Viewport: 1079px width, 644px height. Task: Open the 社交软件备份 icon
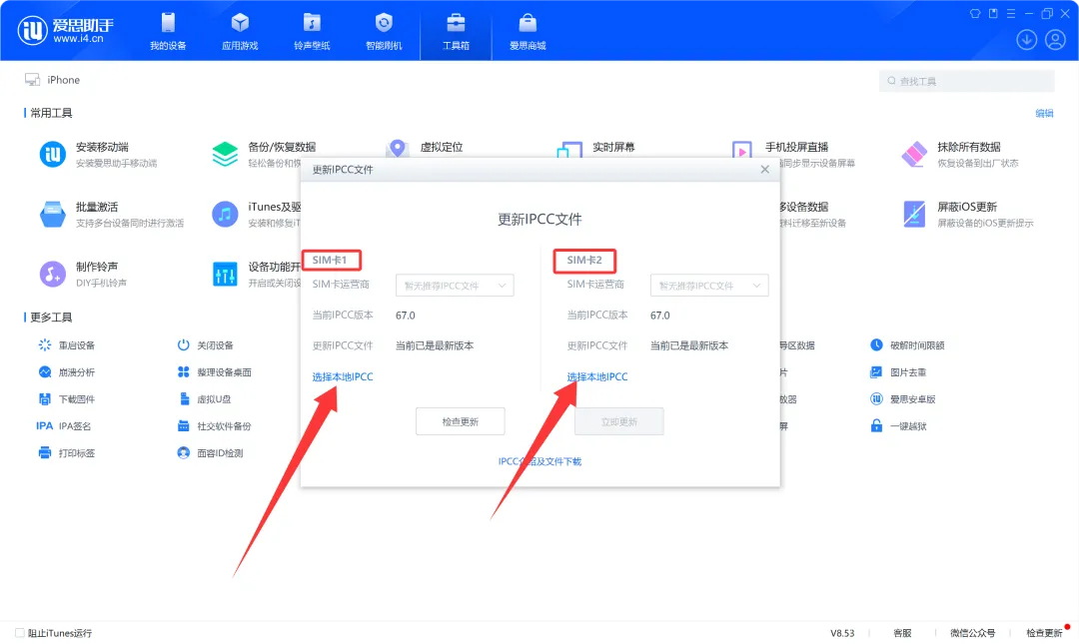183,426
